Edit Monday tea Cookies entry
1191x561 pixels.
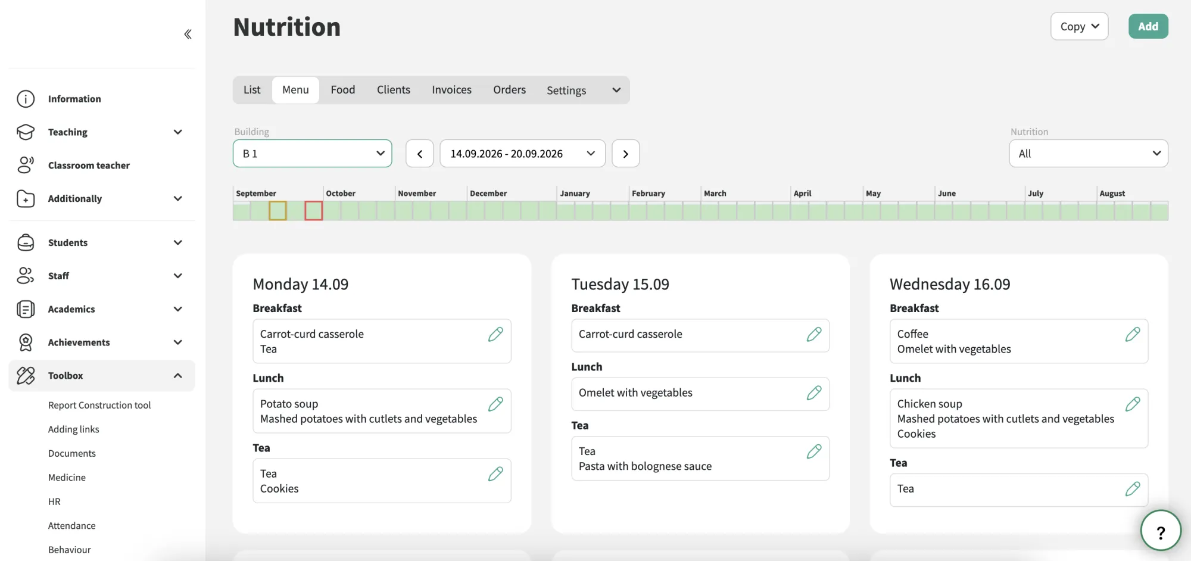click(495, 474)
